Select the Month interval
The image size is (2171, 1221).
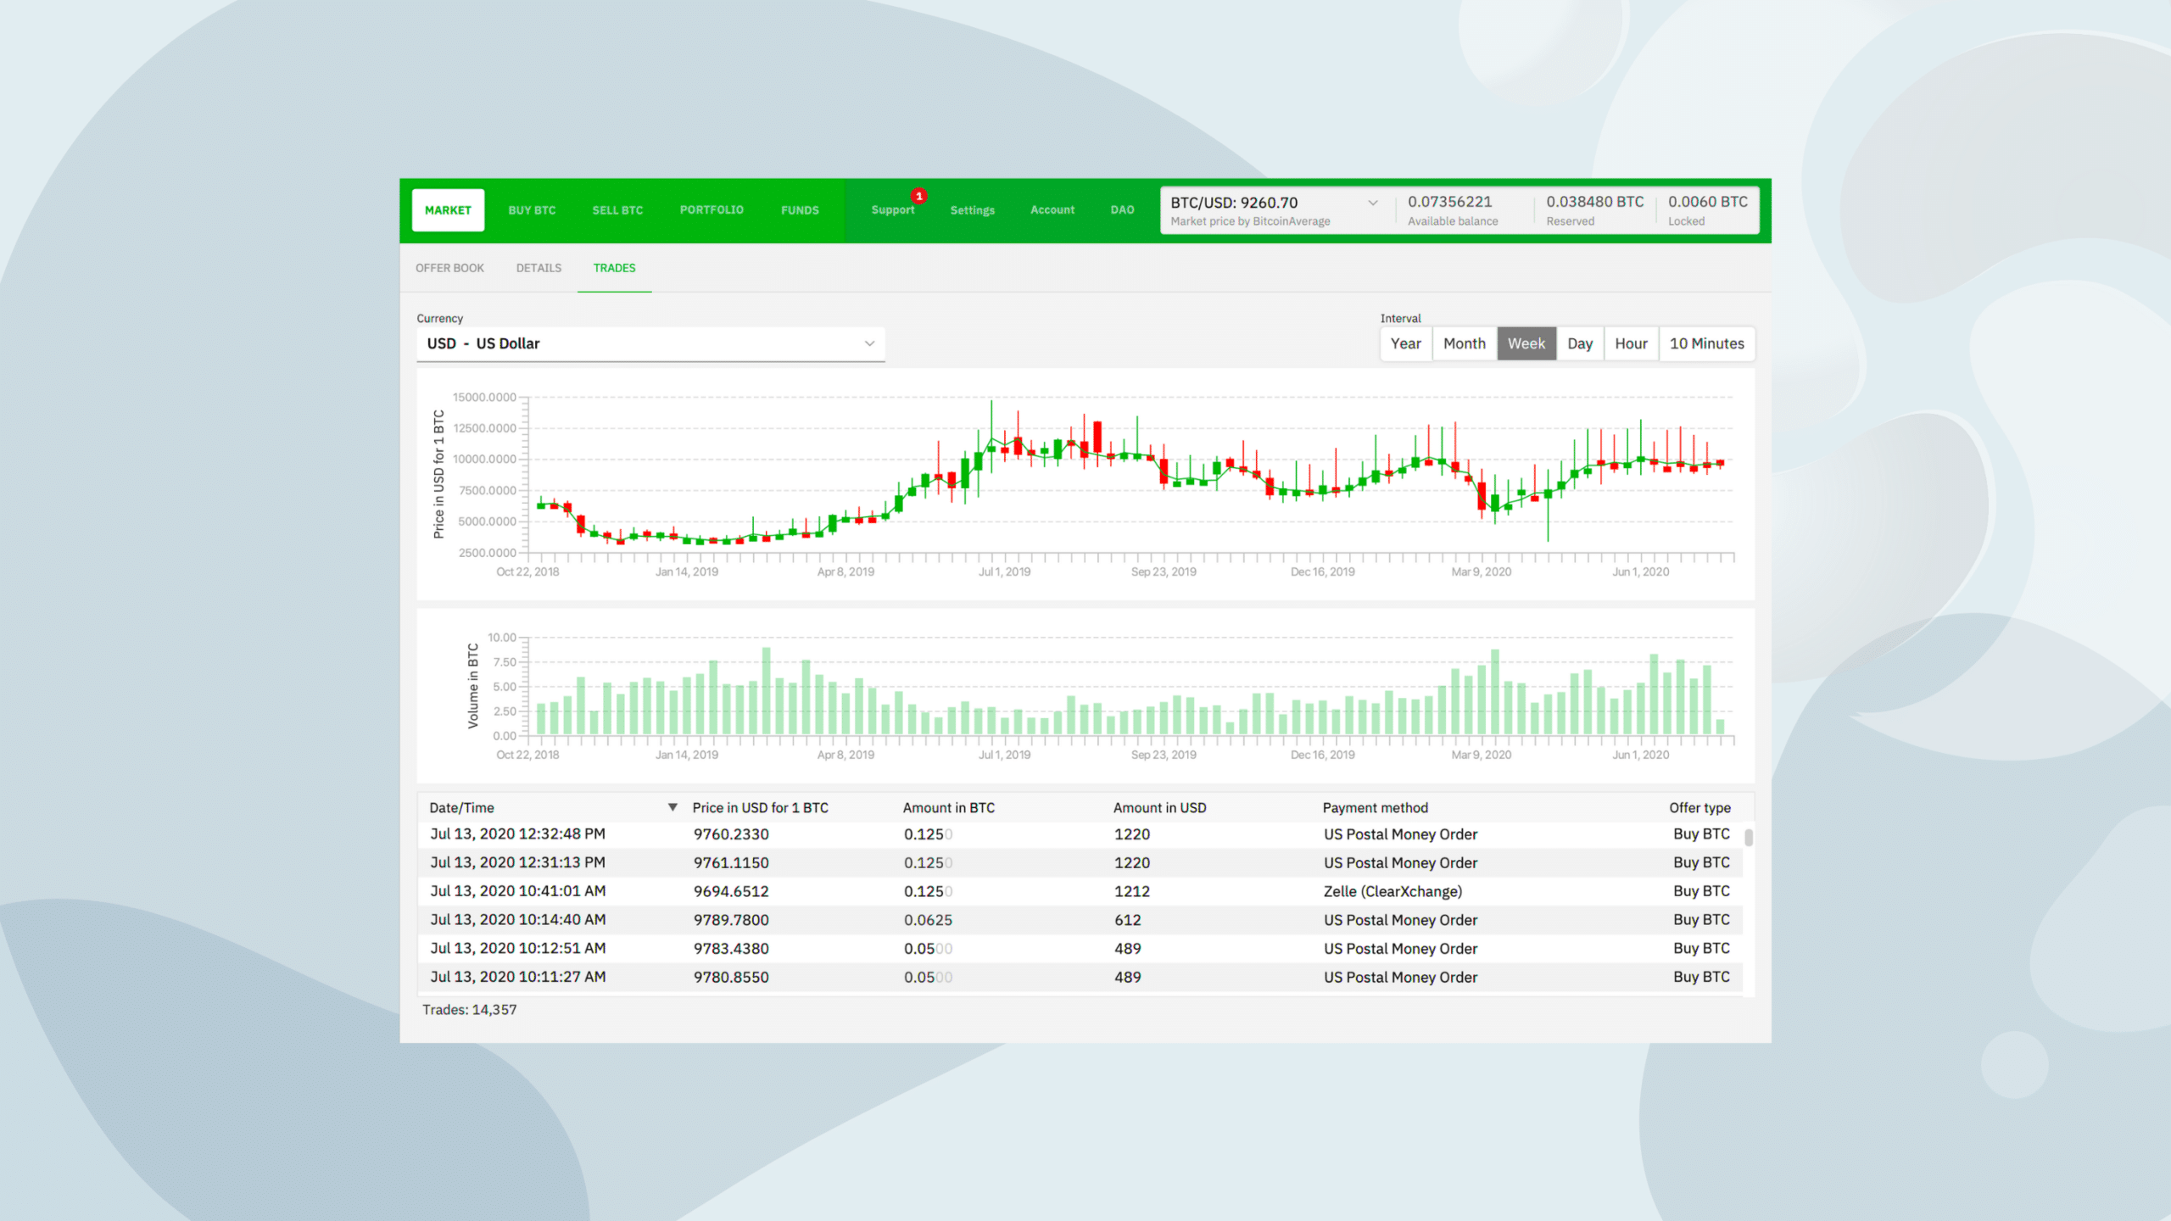coord(1465,343)
